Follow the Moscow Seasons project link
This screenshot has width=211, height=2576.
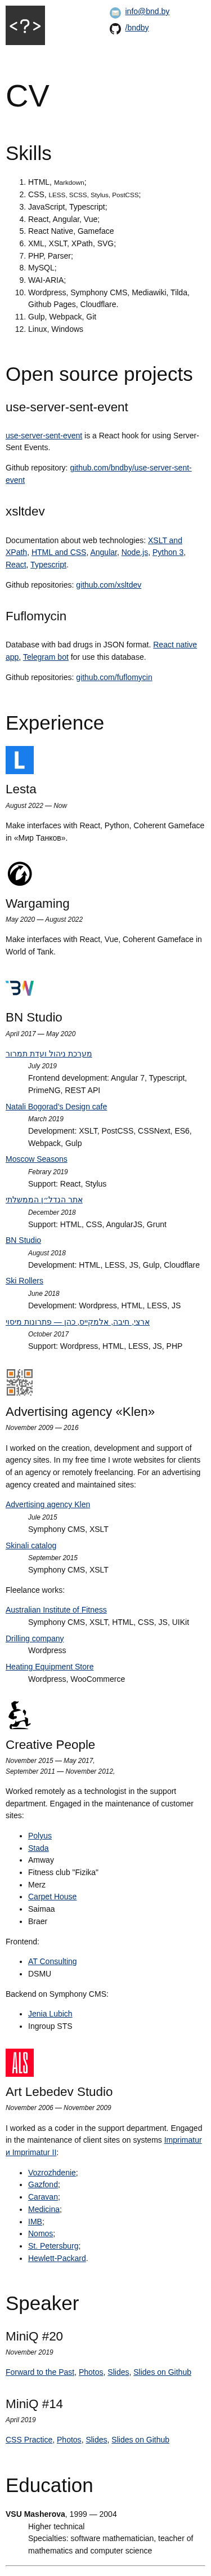click(37, 1159)
